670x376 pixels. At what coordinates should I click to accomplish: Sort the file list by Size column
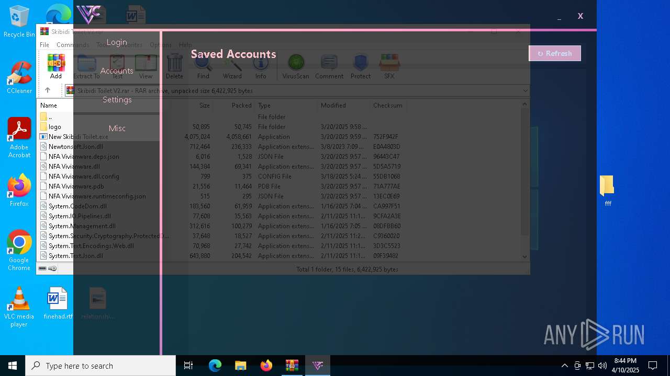click(x=205, y=105)
